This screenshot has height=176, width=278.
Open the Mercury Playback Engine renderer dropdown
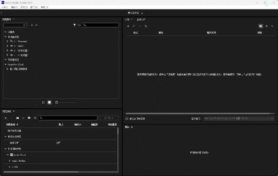[x=239, y=118]
